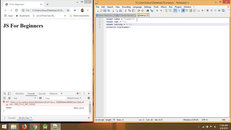Expand more DevTools tabs chevron
The height and width of the screenshot is (130, 231).
point(62,94)
